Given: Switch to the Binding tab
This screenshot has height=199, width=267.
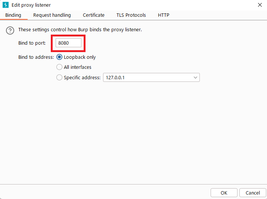Looking at the screenshot, I should (13, 15).
